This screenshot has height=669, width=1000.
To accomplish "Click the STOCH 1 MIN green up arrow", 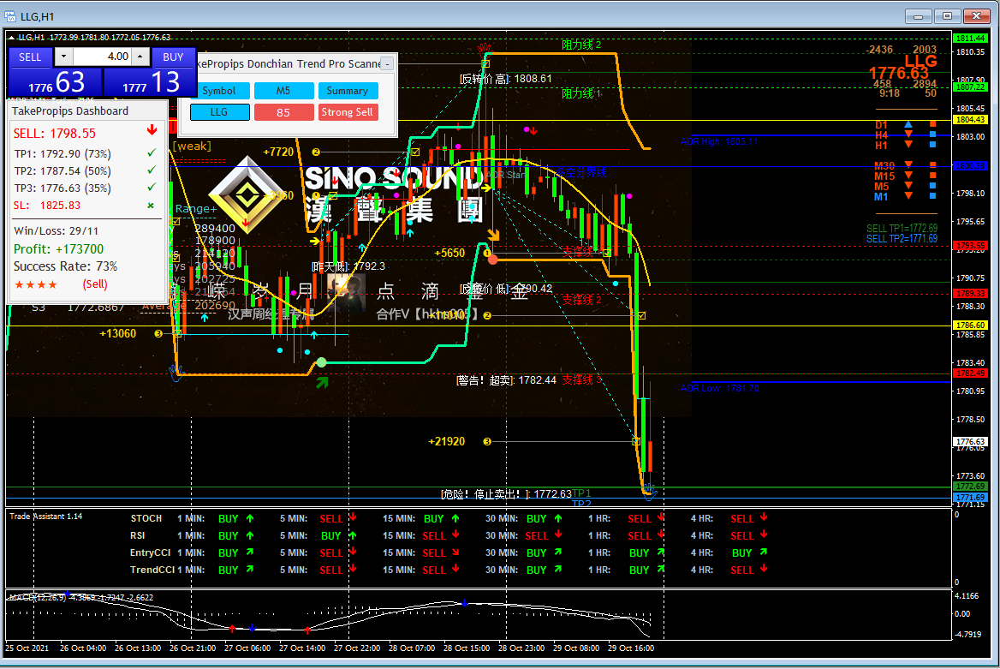I will pyautogui.click(x=250, y=518).
